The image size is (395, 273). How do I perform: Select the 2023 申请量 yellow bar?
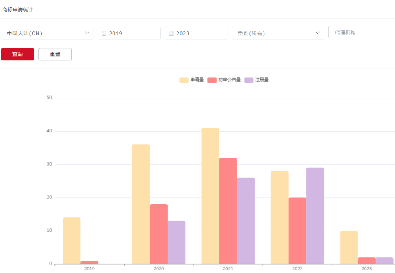click(x=349, y=247)
